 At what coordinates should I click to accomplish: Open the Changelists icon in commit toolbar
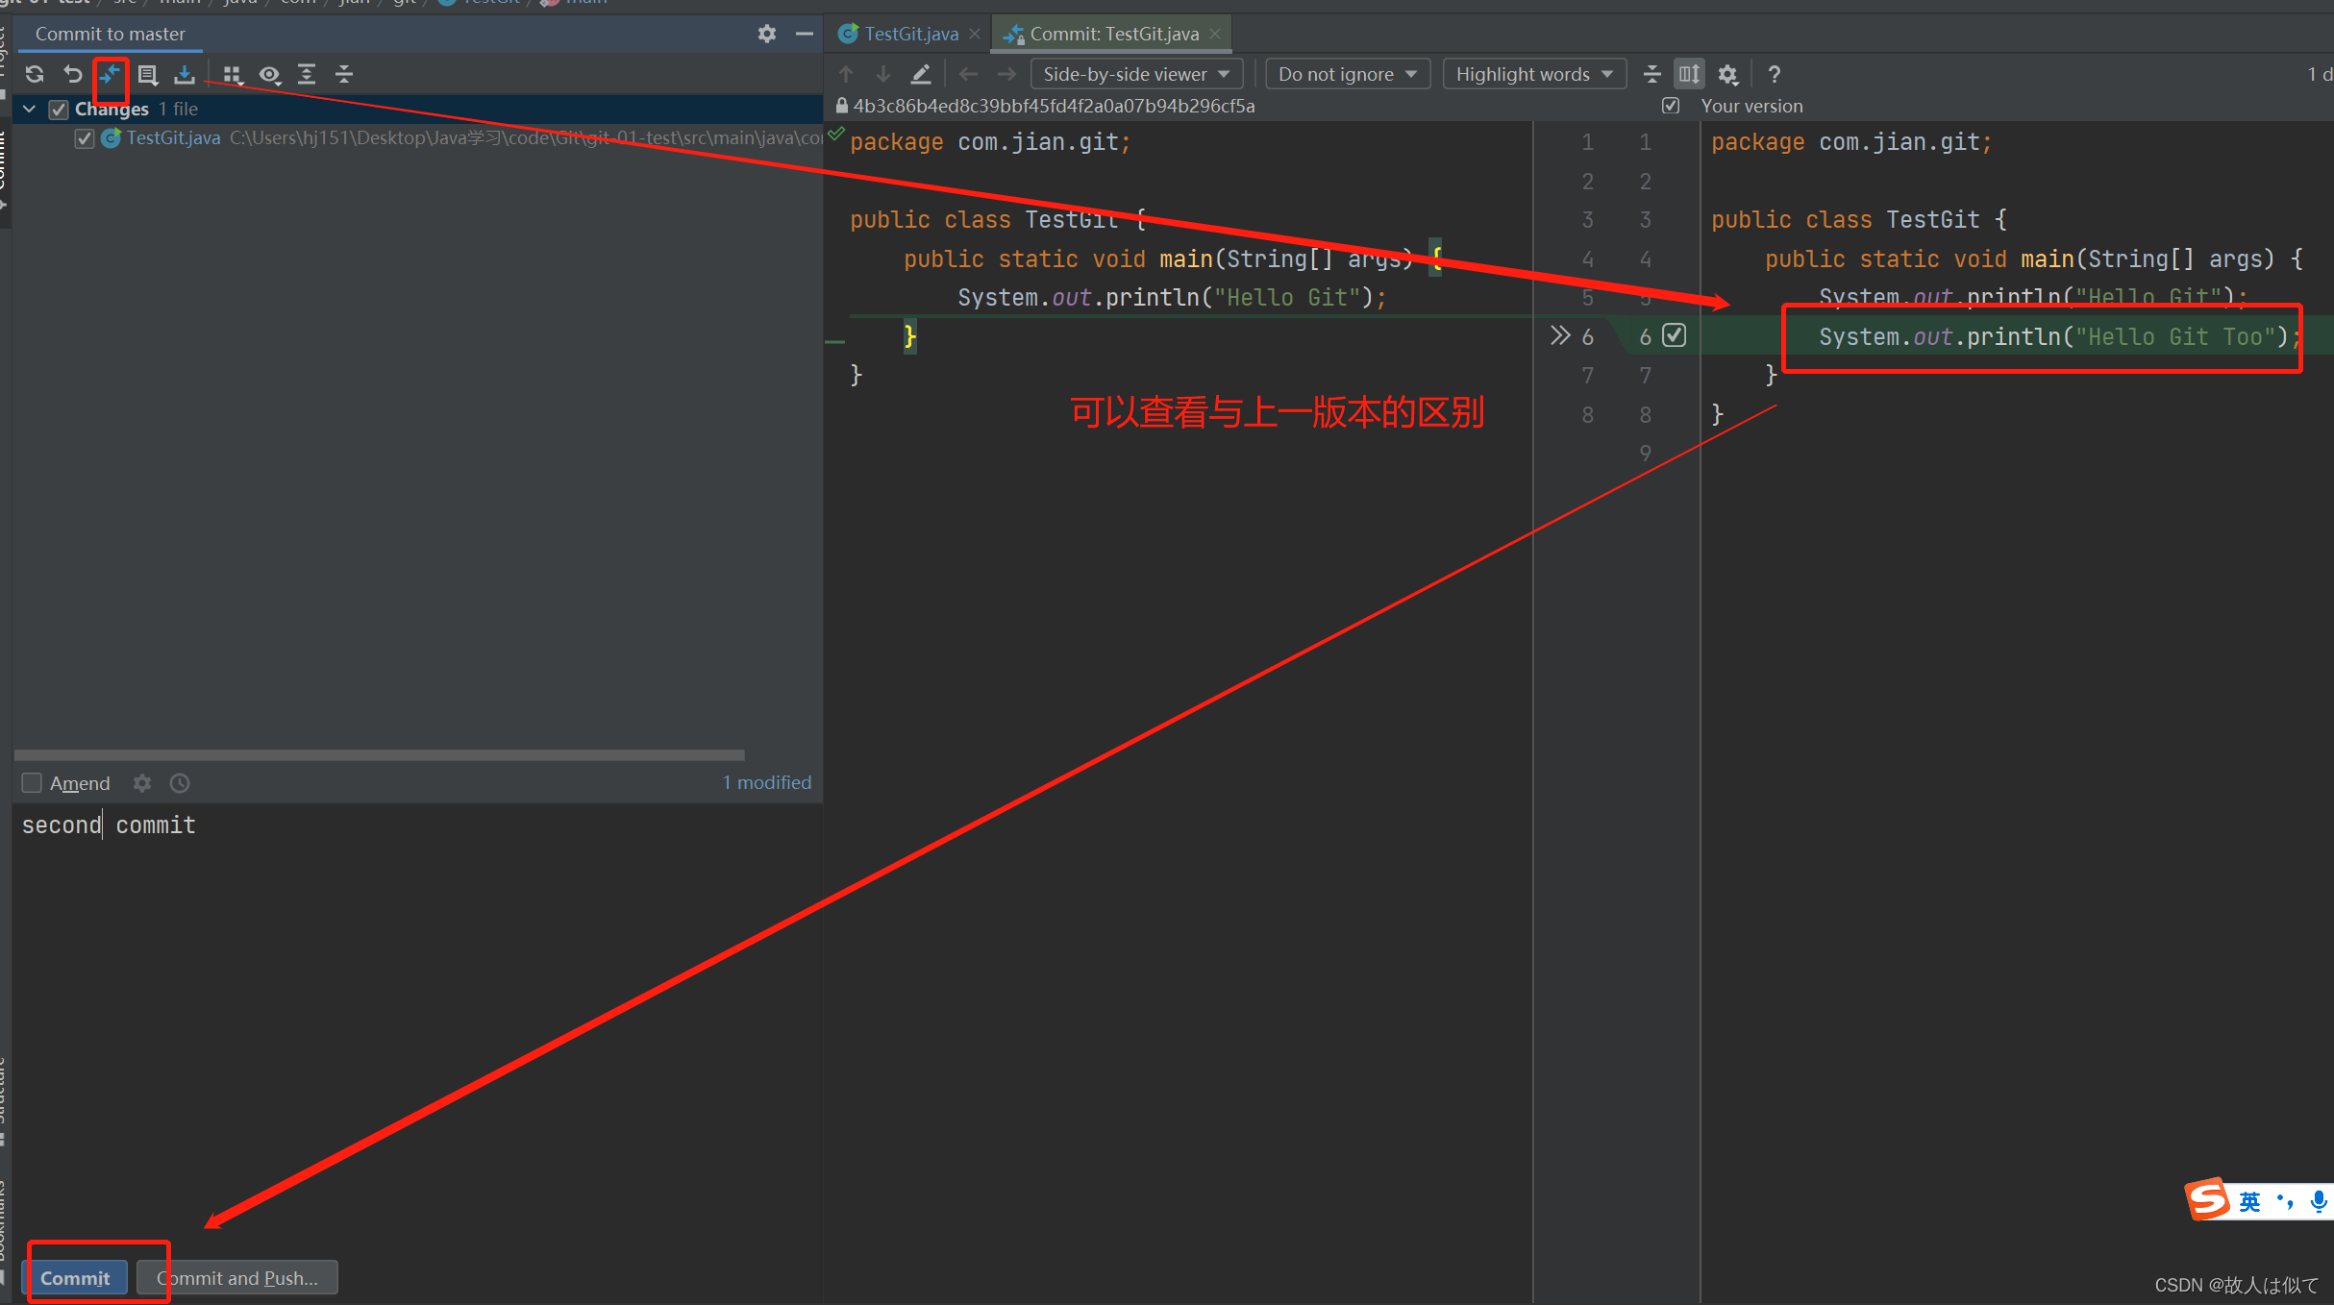pos(147,74)
